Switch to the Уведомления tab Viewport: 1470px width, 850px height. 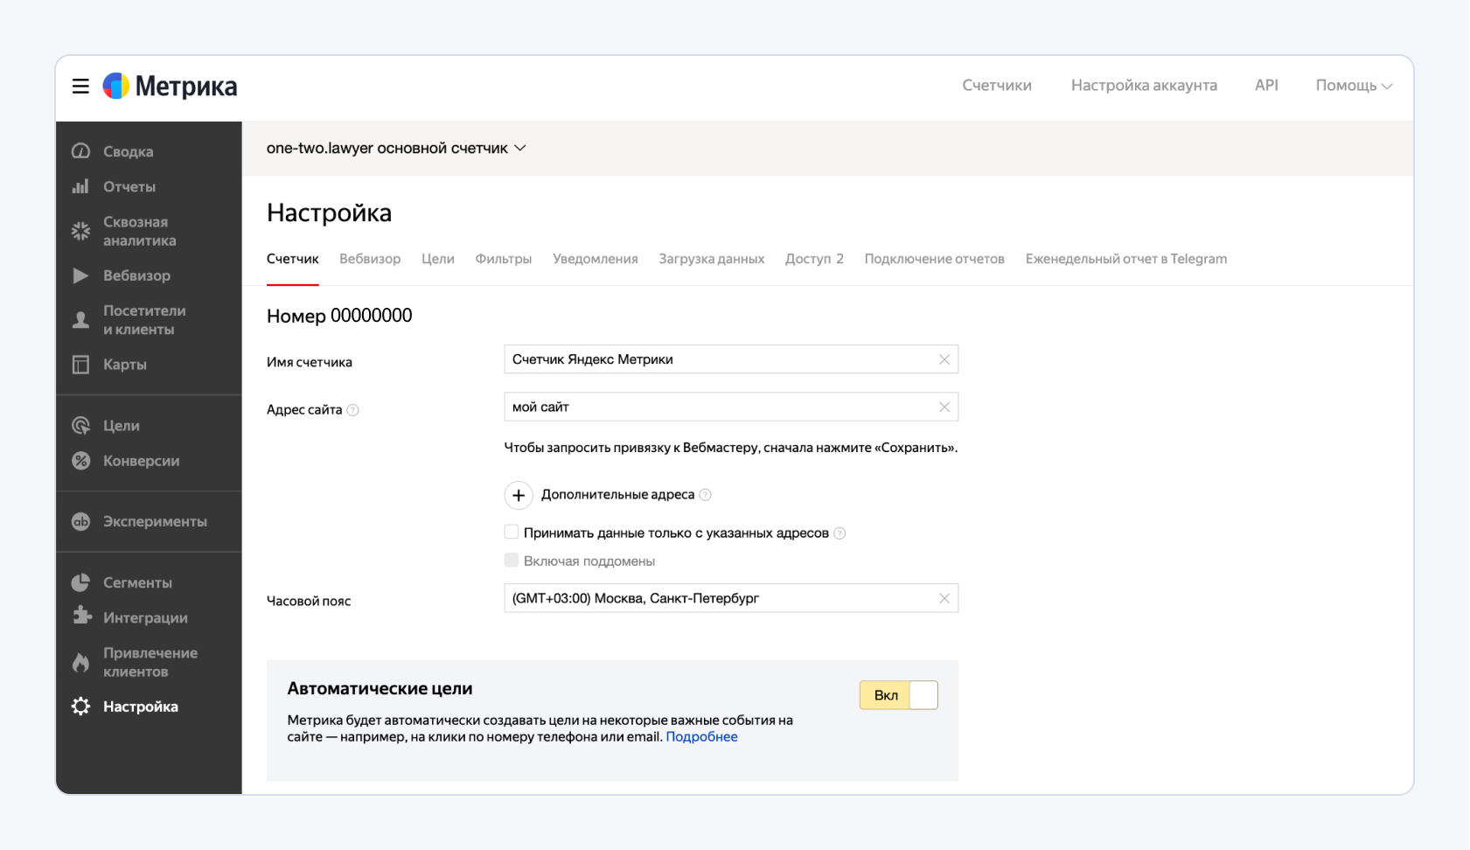point(595,259)
